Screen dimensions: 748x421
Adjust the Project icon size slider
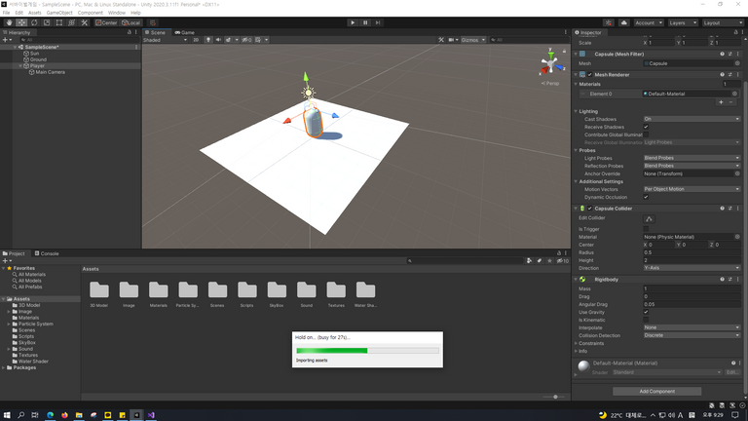pos(553,397)
